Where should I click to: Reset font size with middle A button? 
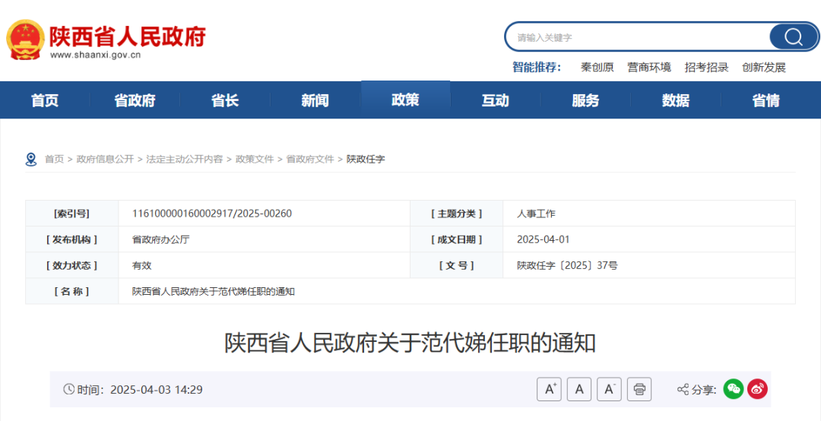tap(579, 389)
